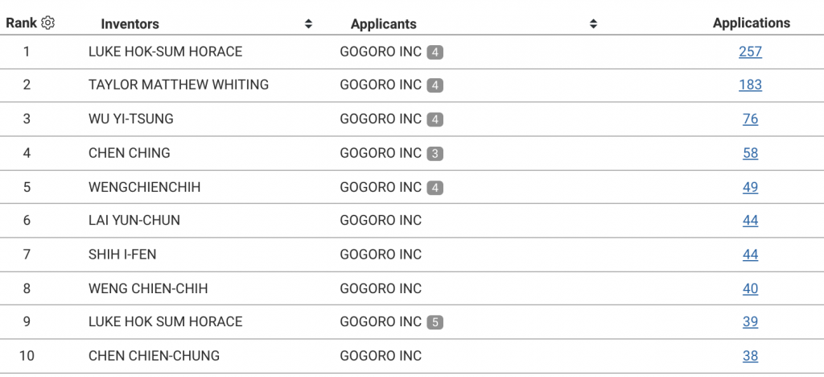This screenshot has width=824, height=377.
Task: Open the Rank settings gear icon
Action: [47, 23]
